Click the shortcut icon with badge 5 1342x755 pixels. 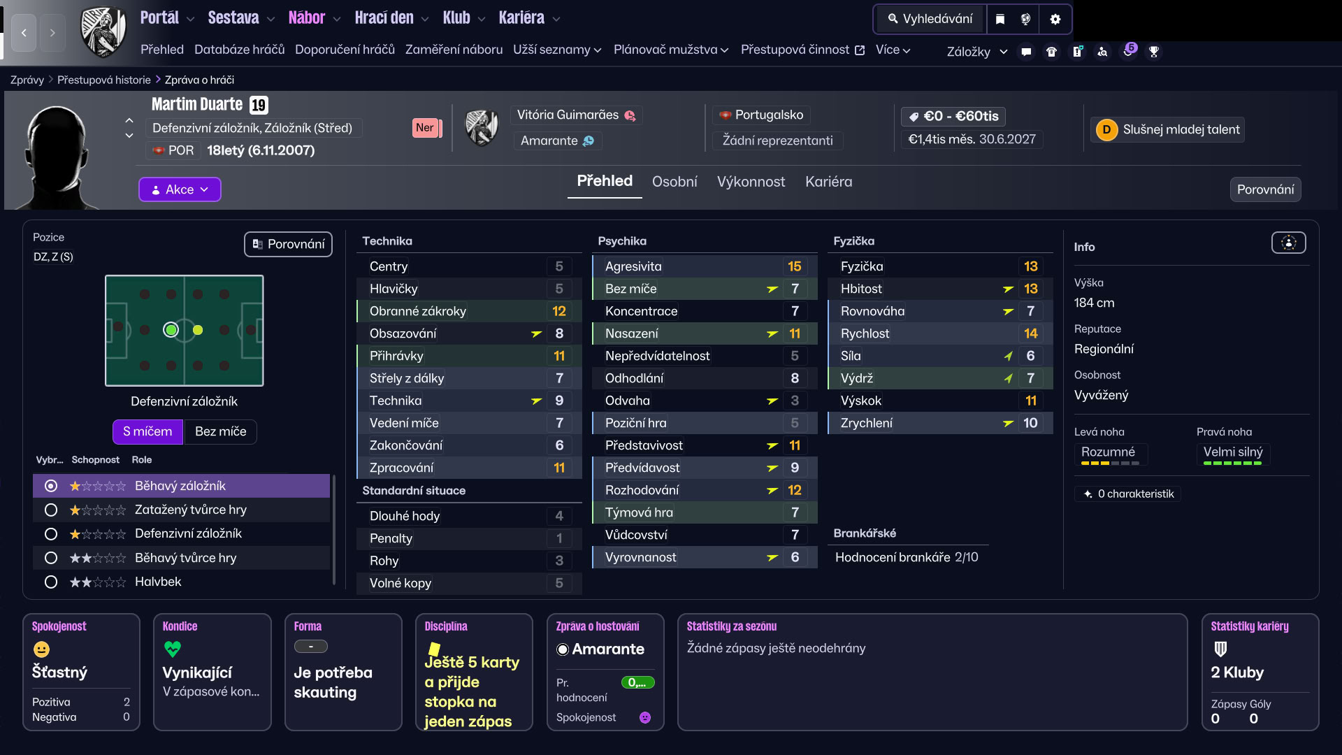[1128, 50]
